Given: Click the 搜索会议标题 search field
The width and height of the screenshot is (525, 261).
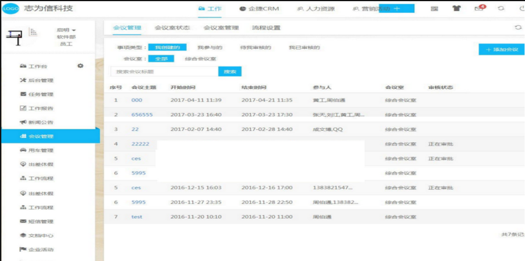Looking at the screenshot, I should point(164,71).
